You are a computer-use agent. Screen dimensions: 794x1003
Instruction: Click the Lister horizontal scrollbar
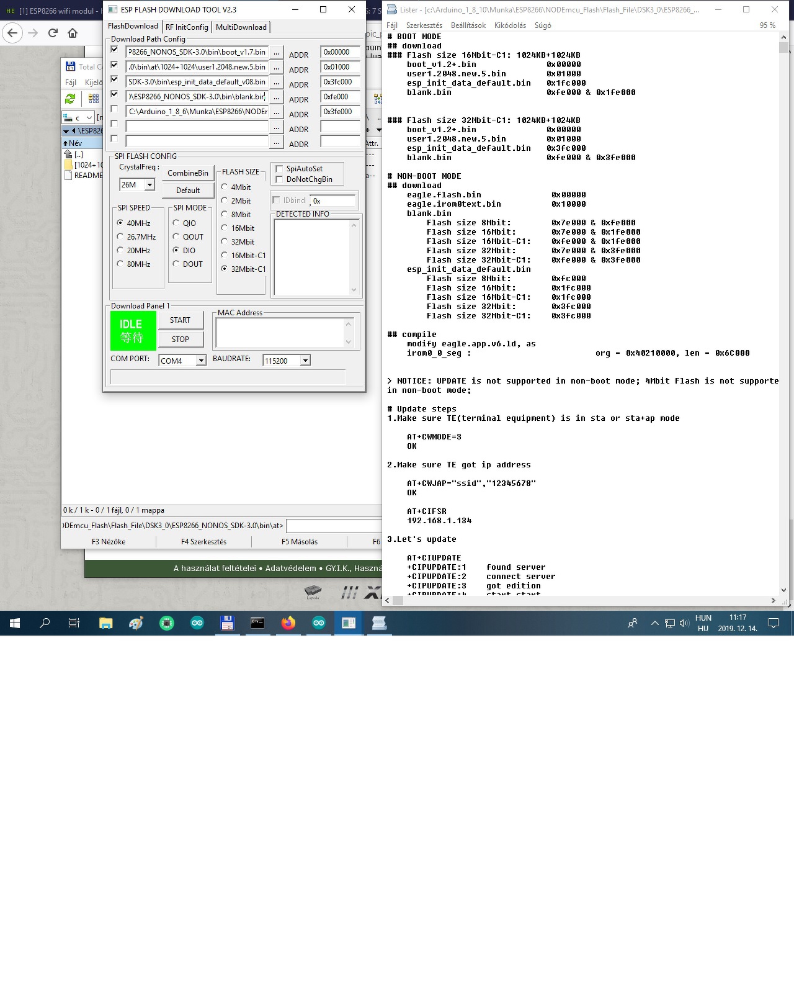[581, 600]
